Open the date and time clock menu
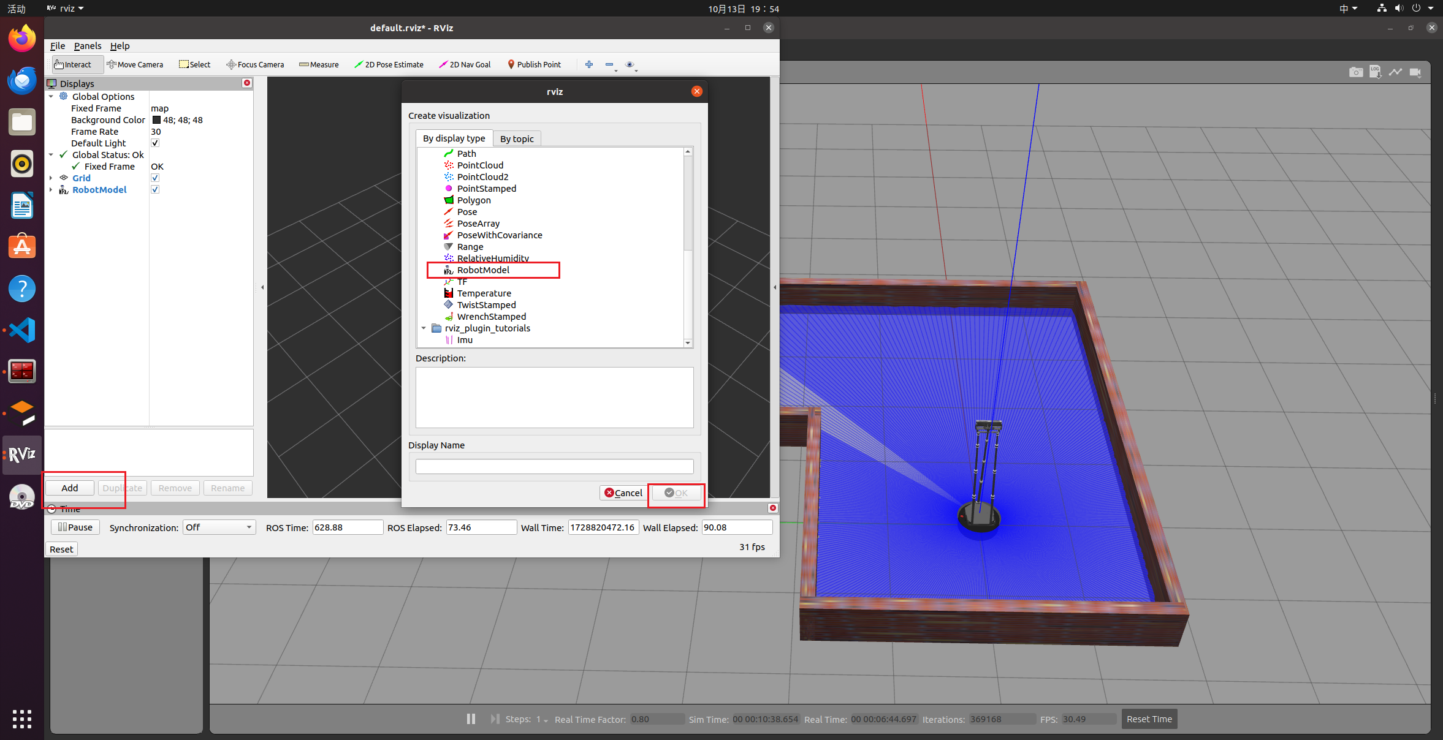The height and width of the screenshot is (740, 1443). (744, 9)
